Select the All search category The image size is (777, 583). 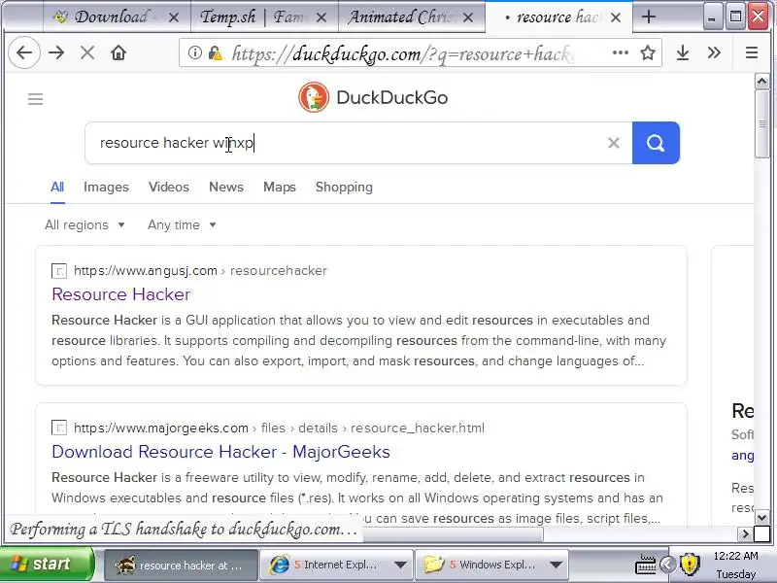[57, 187]
